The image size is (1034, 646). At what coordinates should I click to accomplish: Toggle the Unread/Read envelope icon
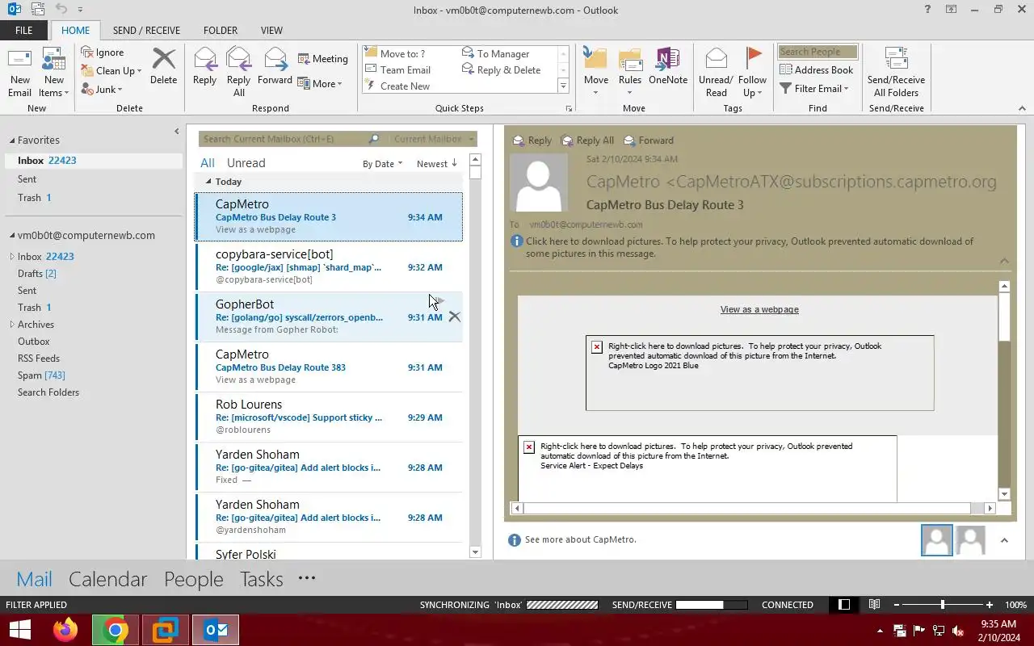pyautogui.click(x=716, y=60)
